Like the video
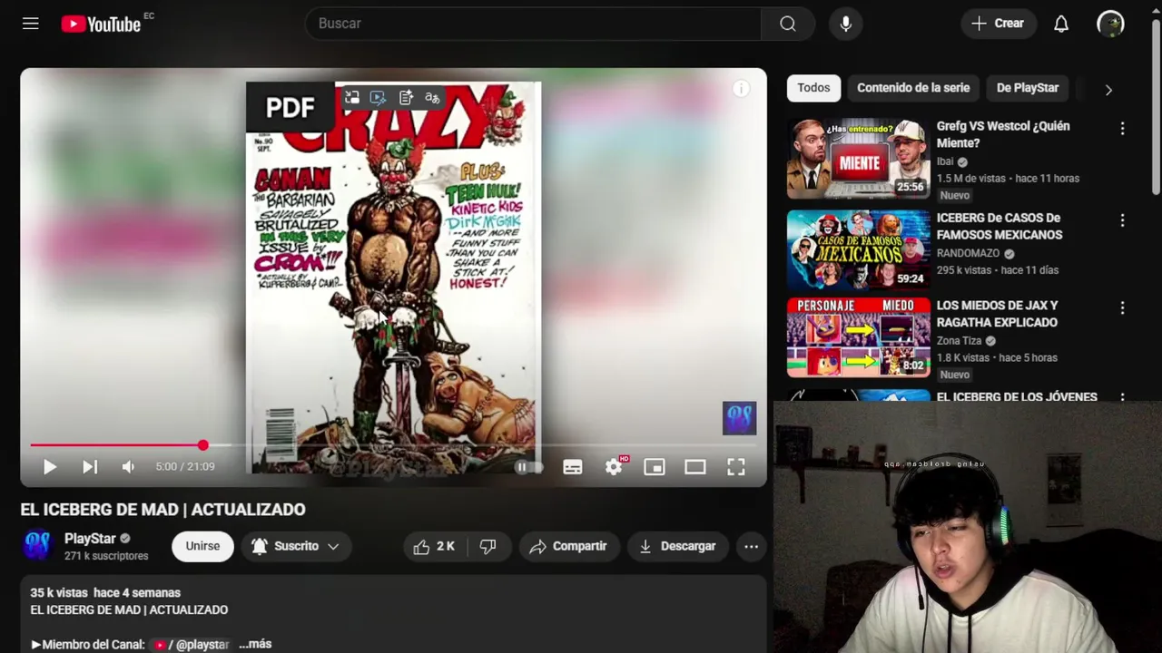 click(434, 546)
